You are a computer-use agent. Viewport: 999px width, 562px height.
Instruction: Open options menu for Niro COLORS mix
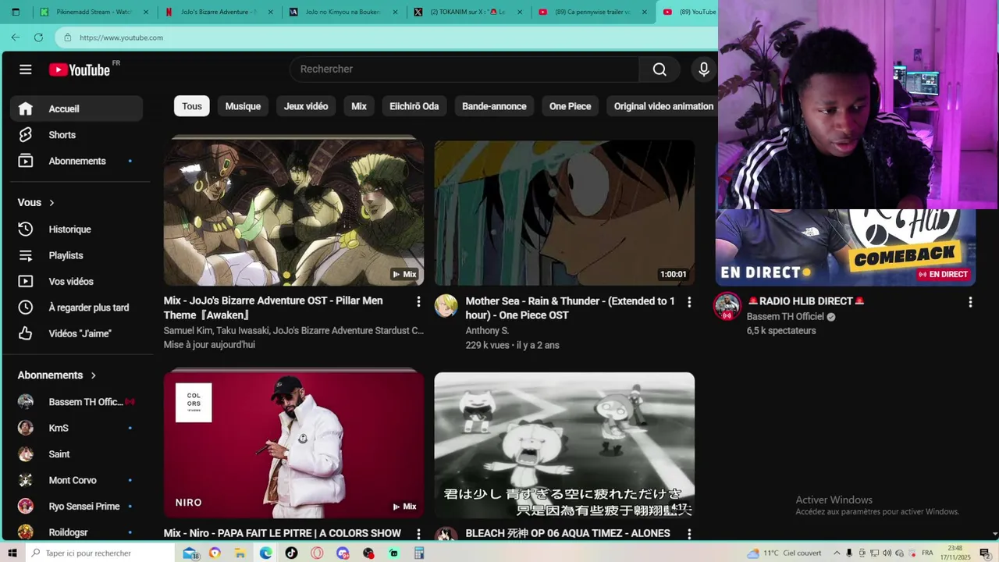[x=418, y=534]
